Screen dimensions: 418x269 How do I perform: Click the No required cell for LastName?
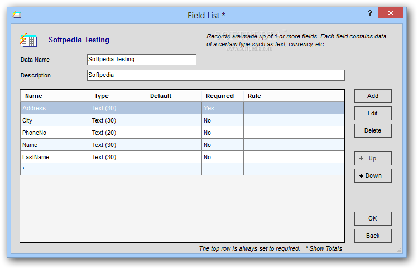point(223,157)
